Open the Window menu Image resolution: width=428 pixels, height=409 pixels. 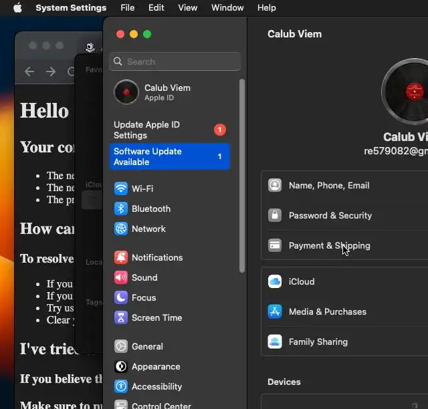point(227,7)
